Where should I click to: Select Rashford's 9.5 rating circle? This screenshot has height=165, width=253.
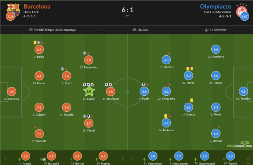[x=111, y=92]
